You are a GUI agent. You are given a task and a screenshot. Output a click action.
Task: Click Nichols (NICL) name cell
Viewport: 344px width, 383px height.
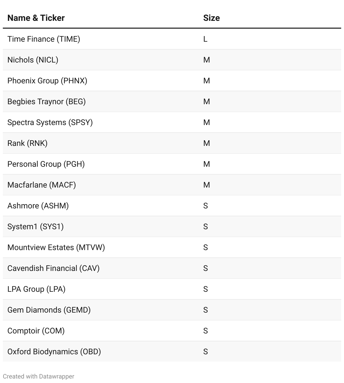pyautogui.click(x=33, y=60)
